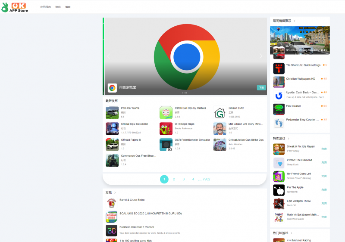Click the Fast cleaner title text

pos(293,106)
